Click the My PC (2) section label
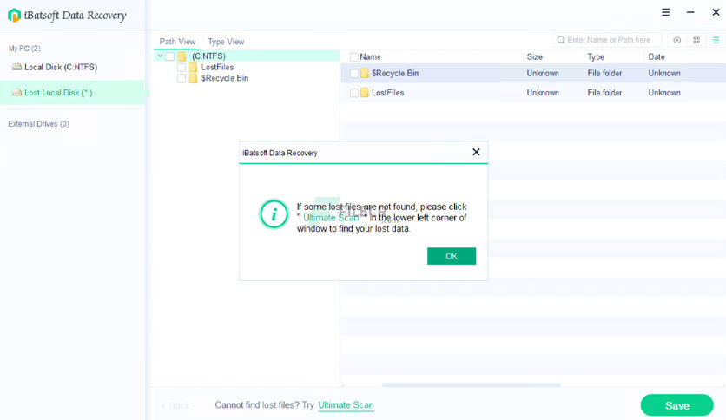Image resolution: width=726 pixels, height=420 pixels. [x=24, y=49]
